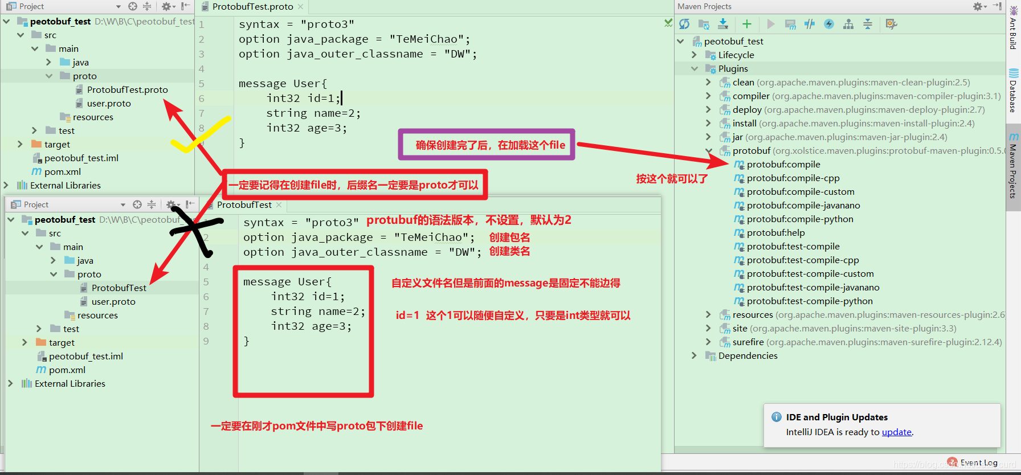
Task: Select protobuf:test-compile-python goal
Action: click(810, 301)
